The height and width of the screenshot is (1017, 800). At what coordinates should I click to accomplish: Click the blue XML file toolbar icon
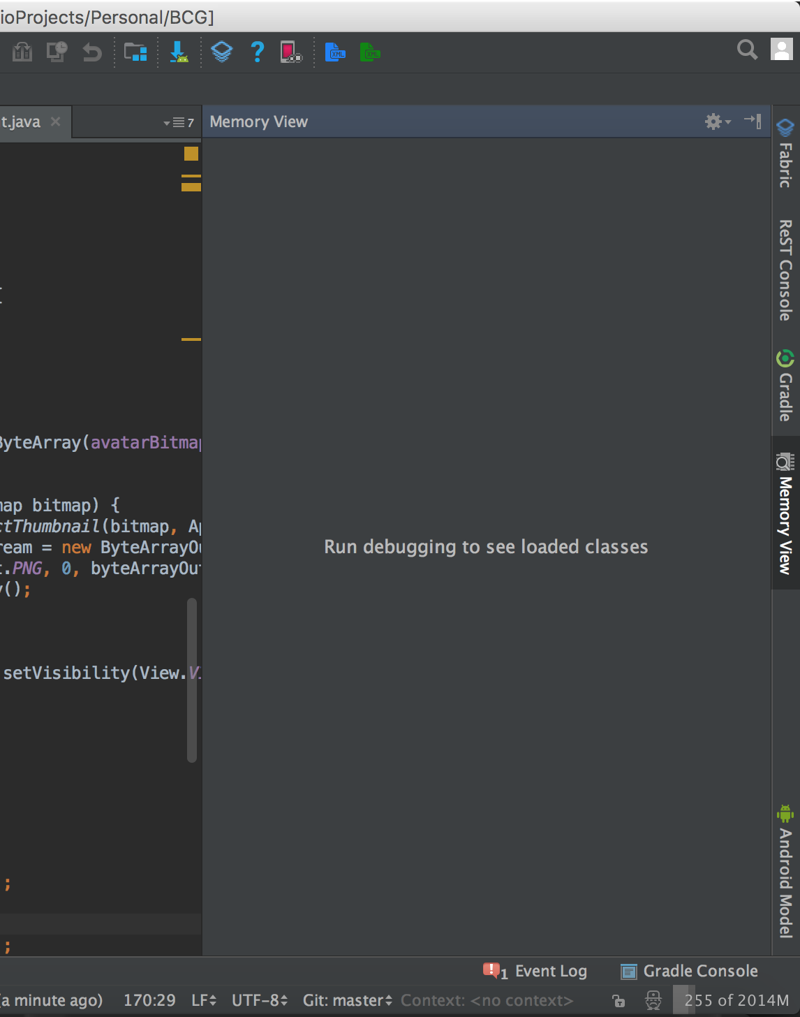click(x=335, y=52)
